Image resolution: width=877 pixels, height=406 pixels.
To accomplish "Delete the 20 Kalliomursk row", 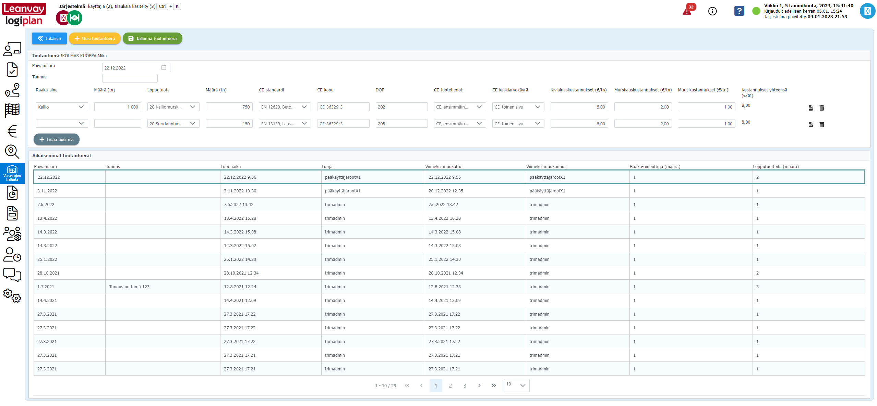I will (x=822, y=108).
